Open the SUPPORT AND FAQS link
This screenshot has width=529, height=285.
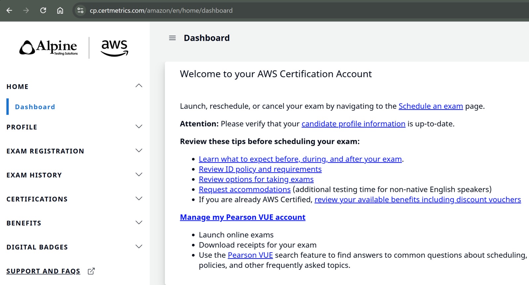(43, 271)
